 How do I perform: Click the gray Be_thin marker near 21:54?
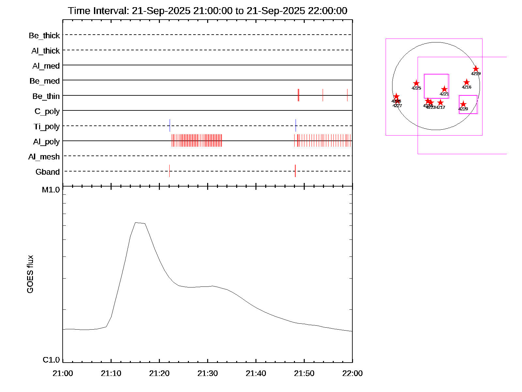pyautogui.click(x=323, y=95)
